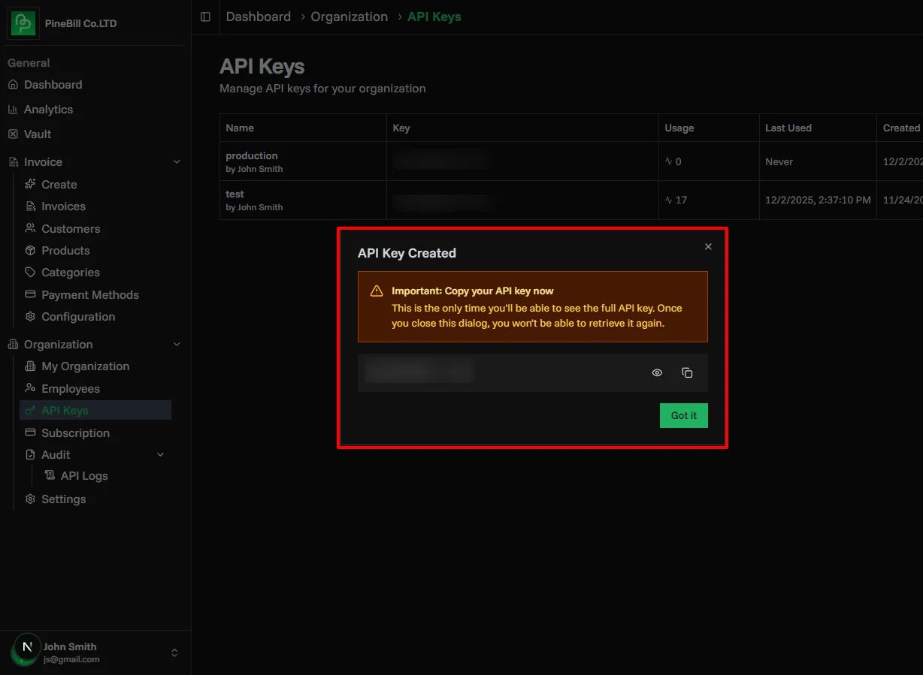Navigate to Dashboard via the breadcrumb
The width and height of the screenshot is (923, 675).
[x=258, y=17]
